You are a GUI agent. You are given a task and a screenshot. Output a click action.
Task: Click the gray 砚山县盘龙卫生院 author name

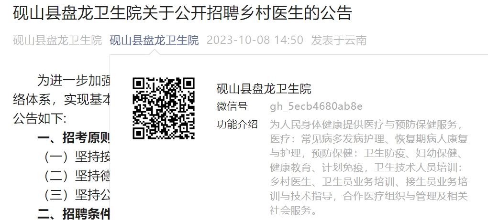point(57,41)
